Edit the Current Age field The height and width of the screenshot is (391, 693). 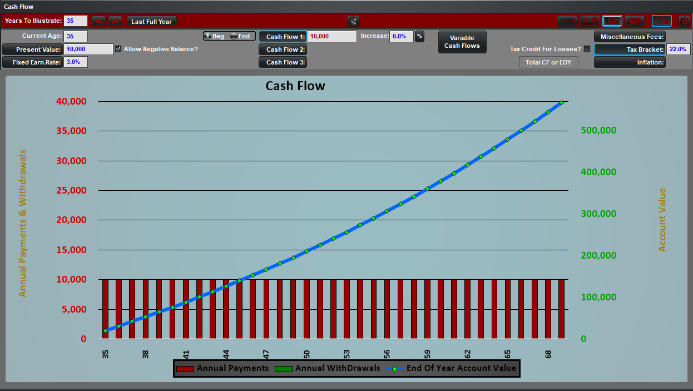[76, 36]
